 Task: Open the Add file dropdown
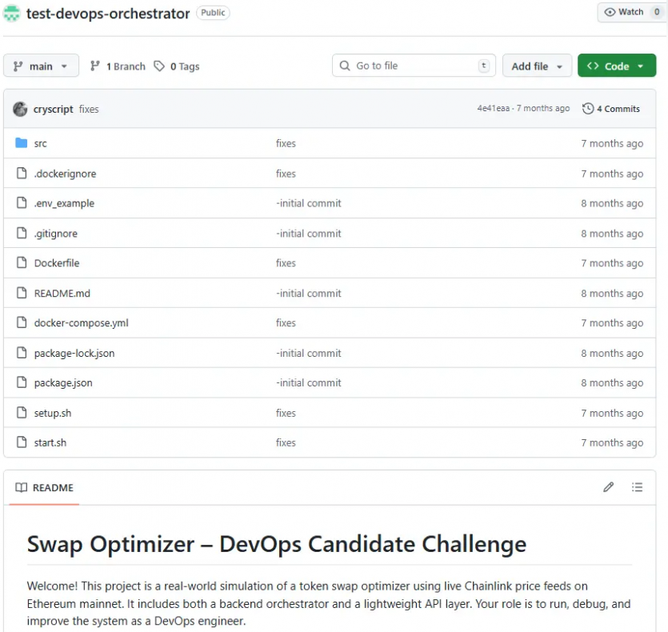tap(536, 66)
